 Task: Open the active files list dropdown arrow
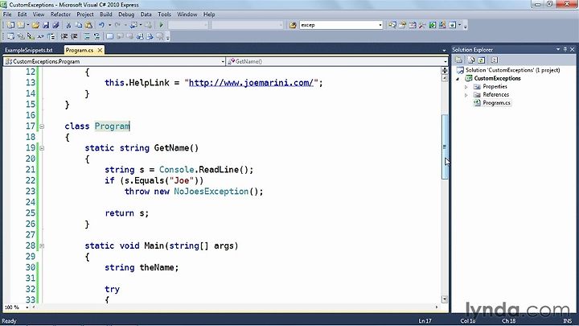[x=444, y=50]
